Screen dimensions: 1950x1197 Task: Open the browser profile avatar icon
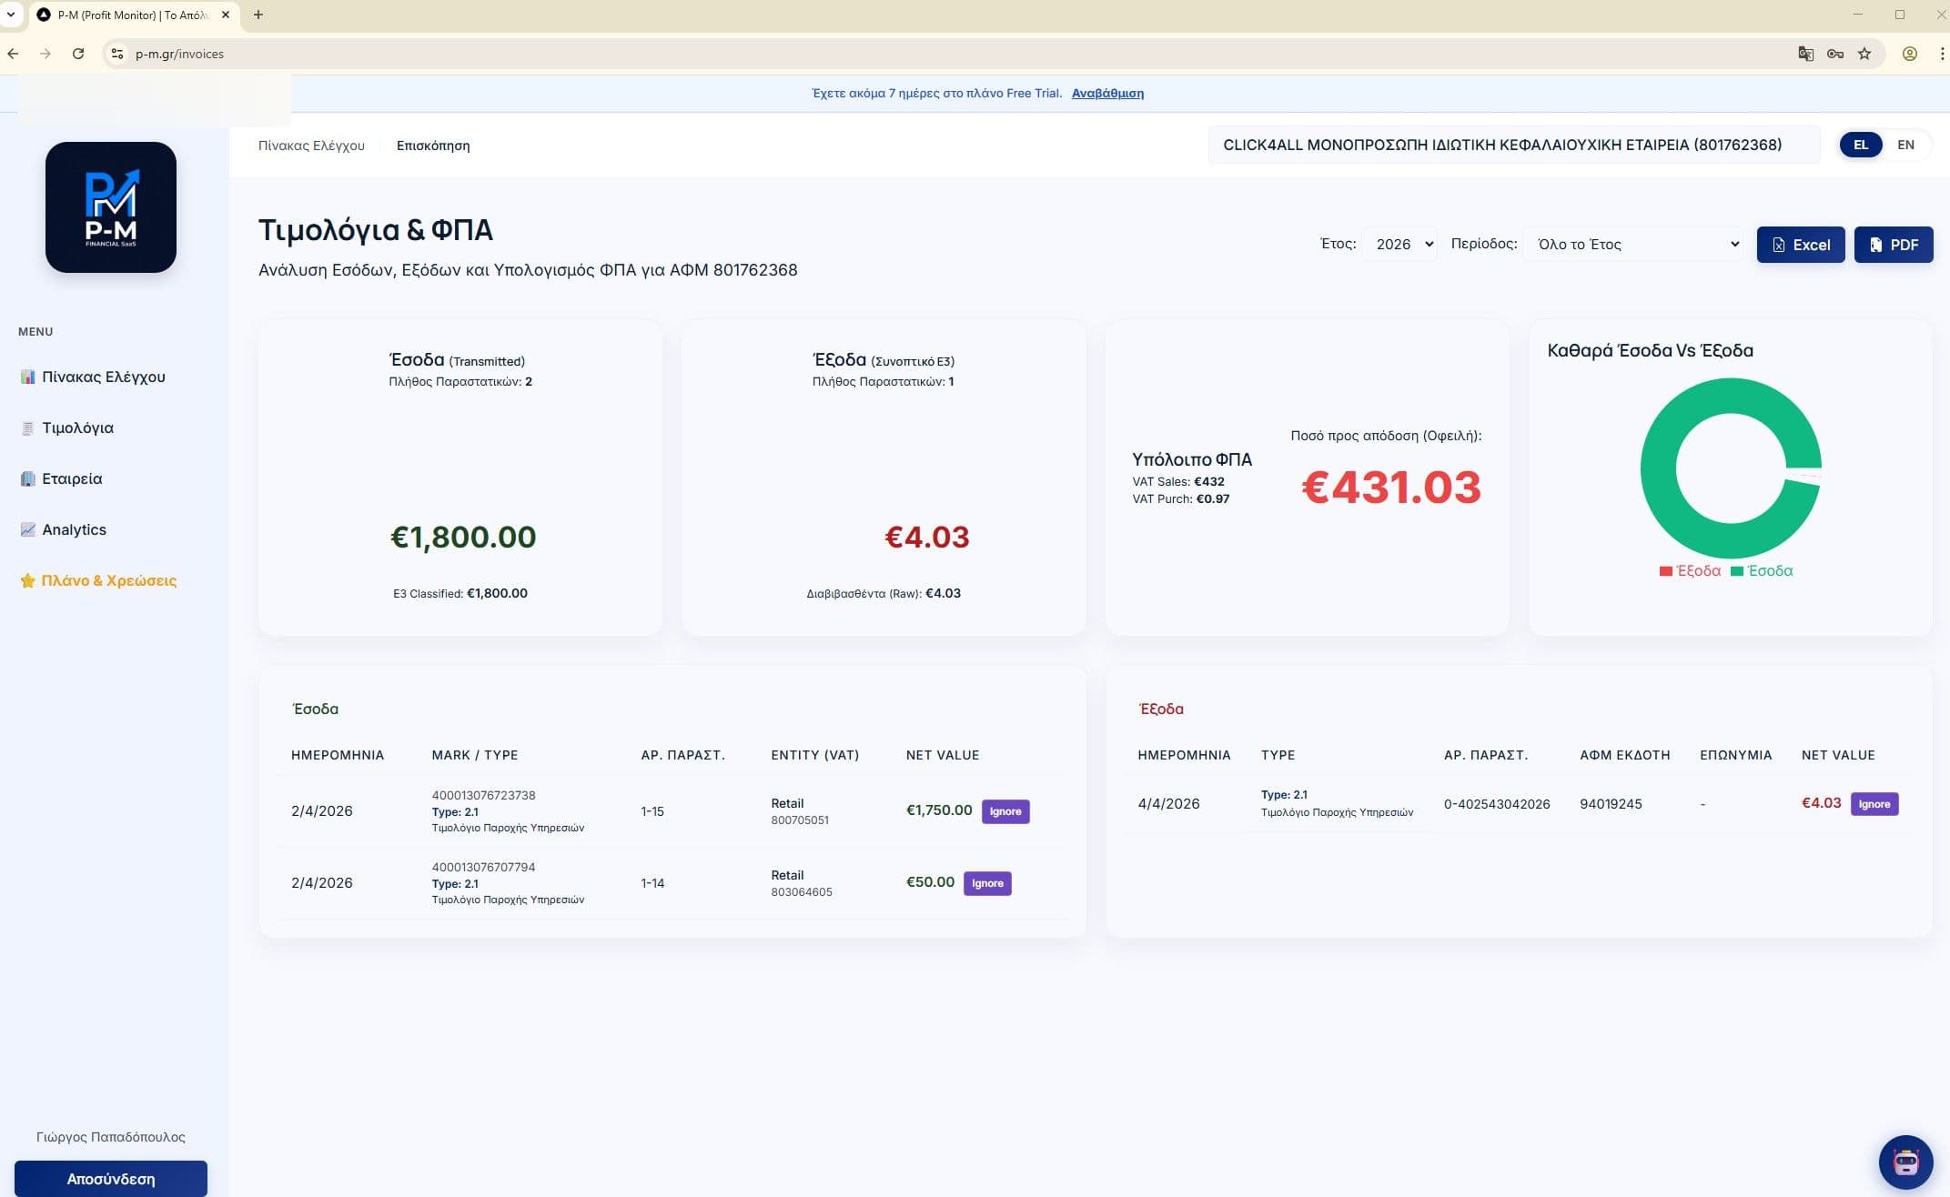pos(1910,54)
